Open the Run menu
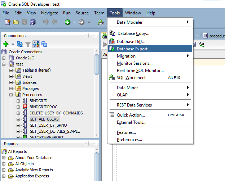225x181 pixels. click(x=67, y=13)
